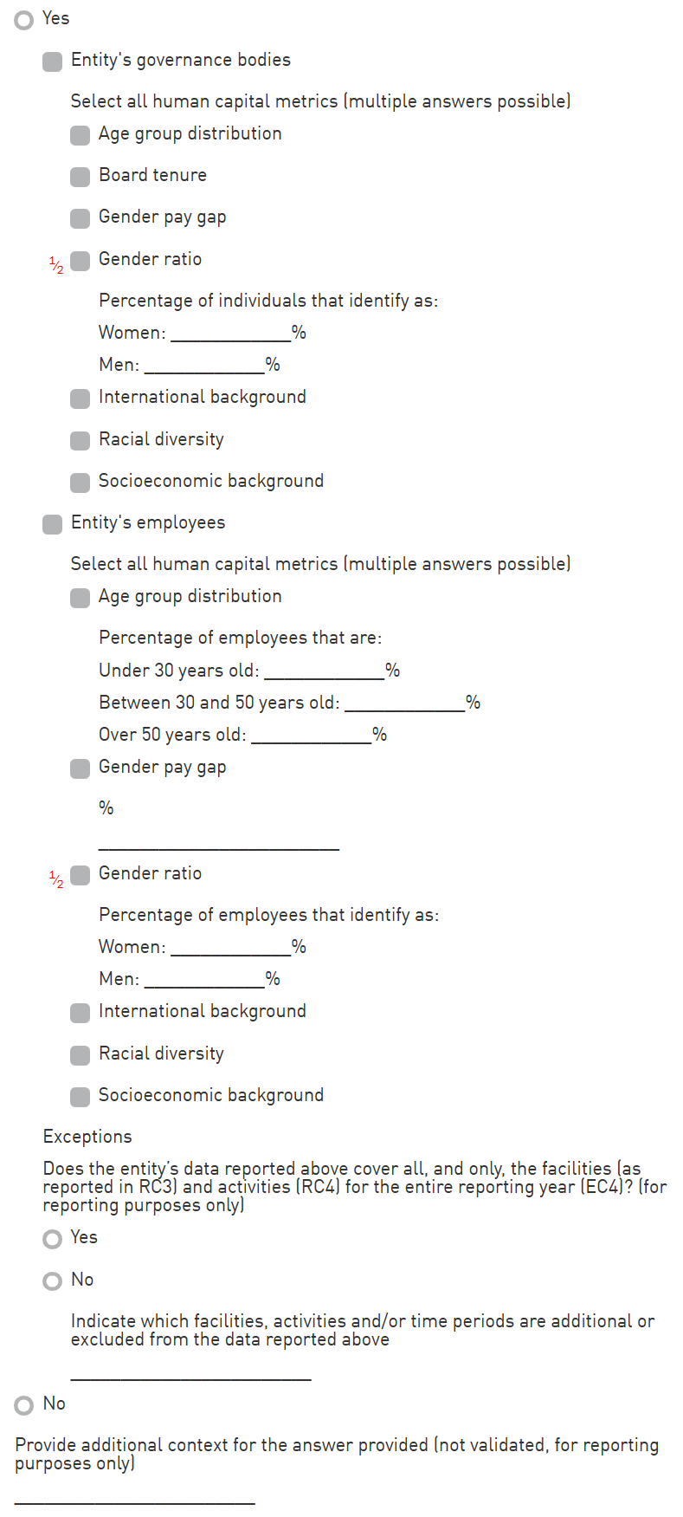Tick Age group distribution under employees

[81, 598]
